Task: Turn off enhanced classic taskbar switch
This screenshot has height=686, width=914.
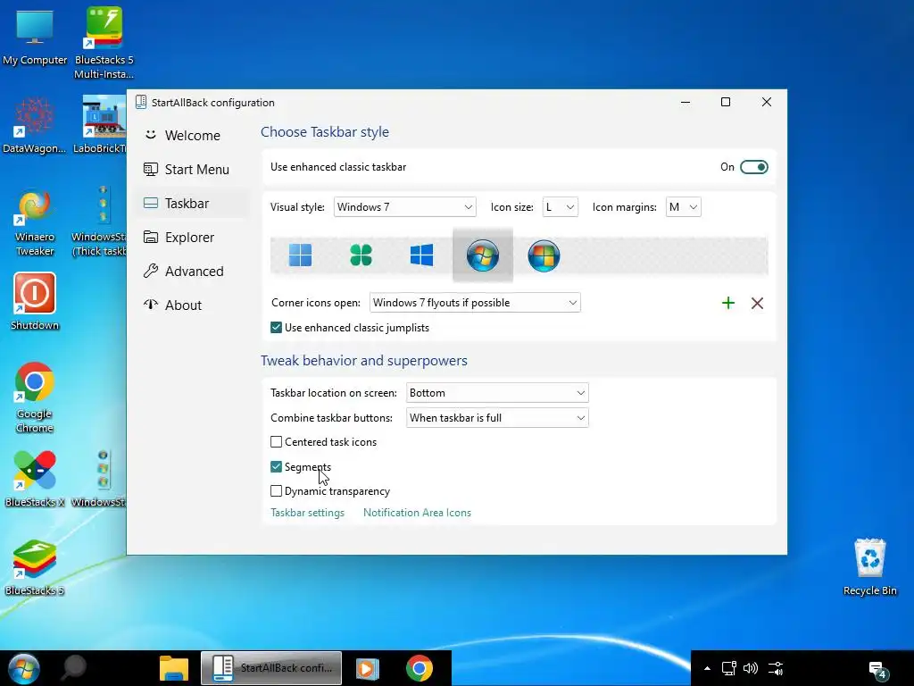Action: tap(753, 167)
